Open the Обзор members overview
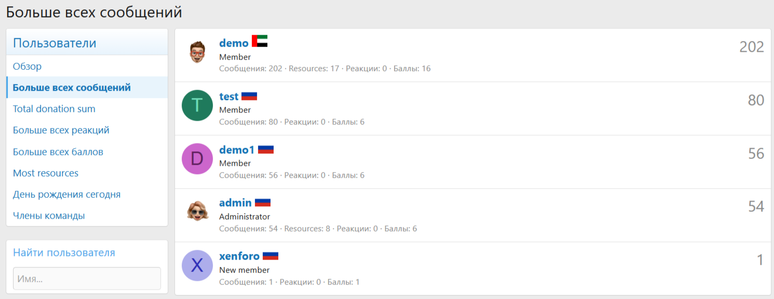The width and height of the screenshot is (774, 299). coord(28,66)
